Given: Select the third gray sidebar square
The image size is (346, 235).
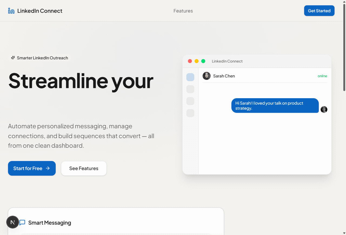Looking at the screenshot, I should [x=190, y=101].
